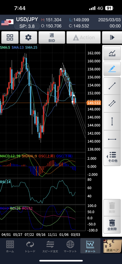Image resolution: width=122 pixels, height=264 pixels.
Task: Tap the RCI:52 indicator label
Action: (x=27, y=208)
